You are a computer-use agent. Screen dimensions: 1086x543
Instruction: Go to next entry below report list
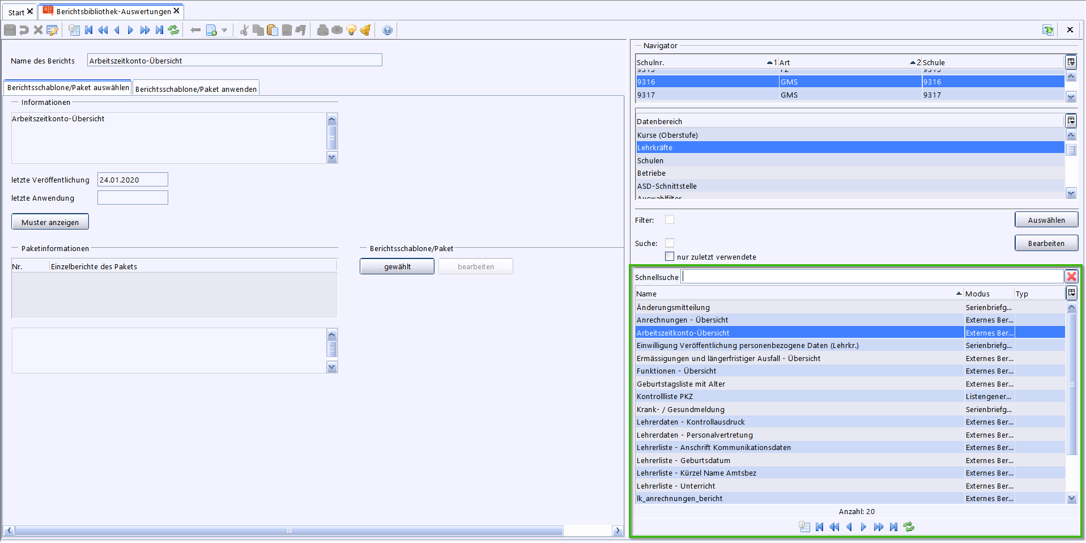(863, 527)
